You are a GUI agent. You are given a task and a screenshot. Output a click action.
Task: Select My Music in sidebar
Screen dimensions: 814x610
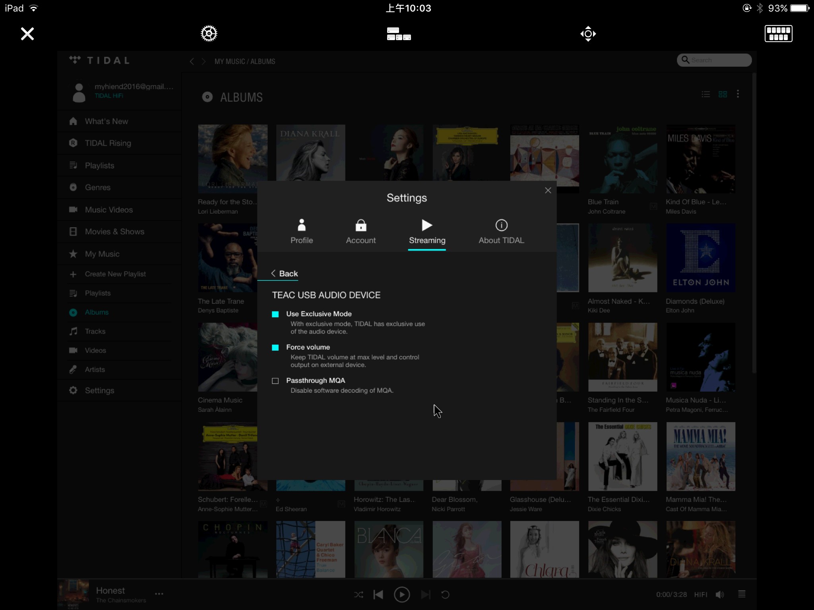click(119, 254)
